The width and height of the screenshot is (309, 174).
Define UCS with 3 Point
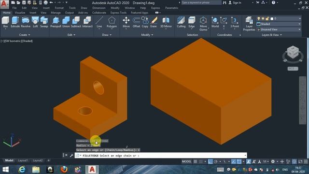click(235, 22)
